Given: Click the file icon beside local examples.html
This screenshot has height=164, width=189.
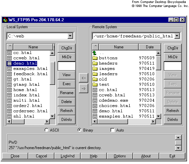Looking at the screenshot, I should coord(9,69).
